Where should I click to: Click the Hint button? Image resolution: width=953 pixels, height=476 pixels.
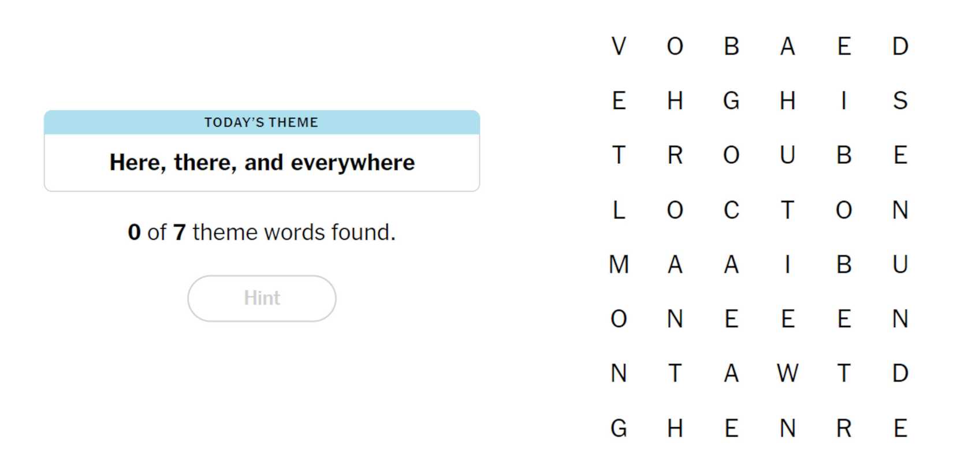[x=262, y=298]
